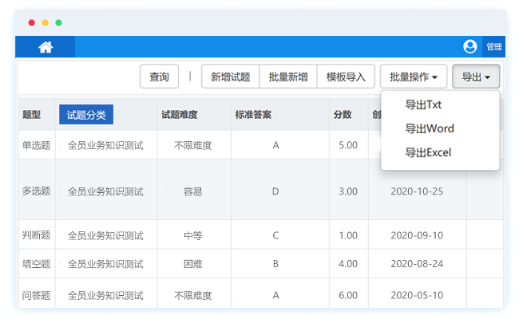Viewport: 519px width, 319px height.
Task: Click the 分数 column header
Action: tap(342, 115)
